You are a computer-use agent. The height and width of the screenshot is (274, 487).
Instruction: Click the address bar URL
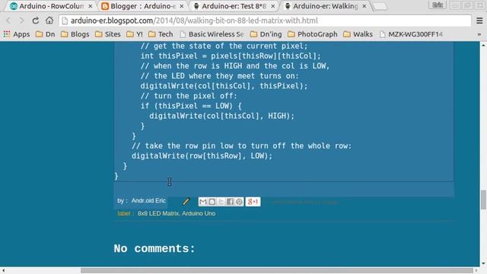194,21
